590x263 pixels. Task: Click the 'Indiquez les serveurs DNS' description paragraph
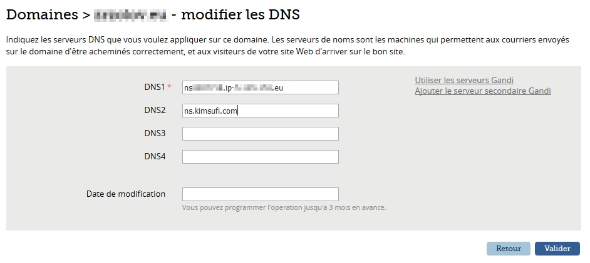click(x=287, y=46)
